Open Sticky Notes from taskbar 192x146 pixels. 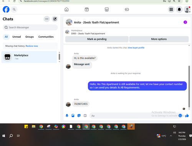point(26,127)
